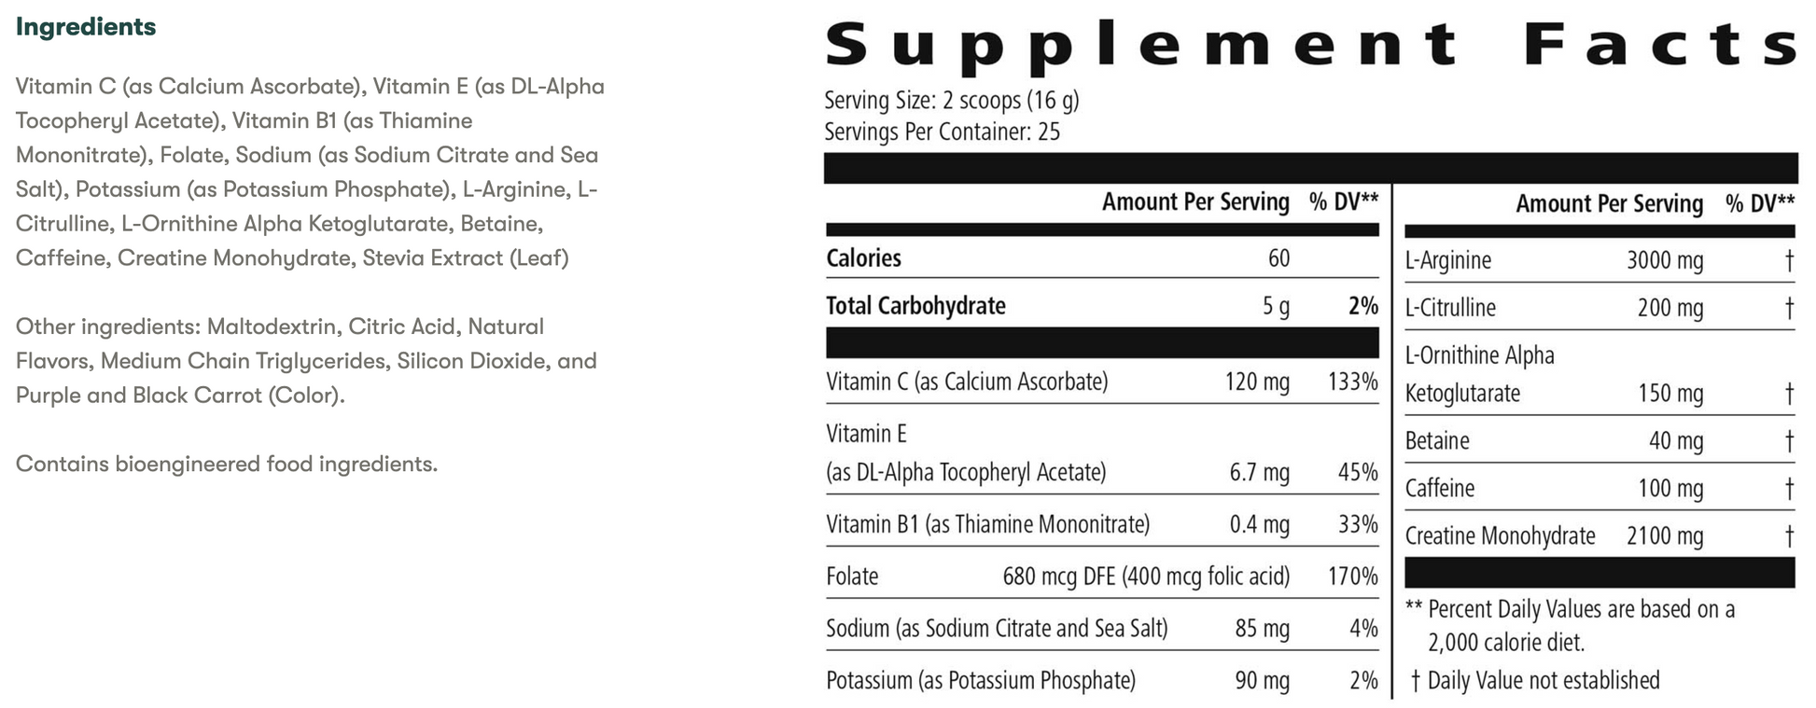
Task: Click the L-Citrulline label
Action: [x=1450, y=308]
